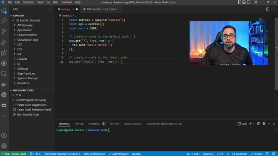Image resolution: width=278 pixels, height=156 pixels.
Task: Click the editor minimap
Action: [261, 19]
